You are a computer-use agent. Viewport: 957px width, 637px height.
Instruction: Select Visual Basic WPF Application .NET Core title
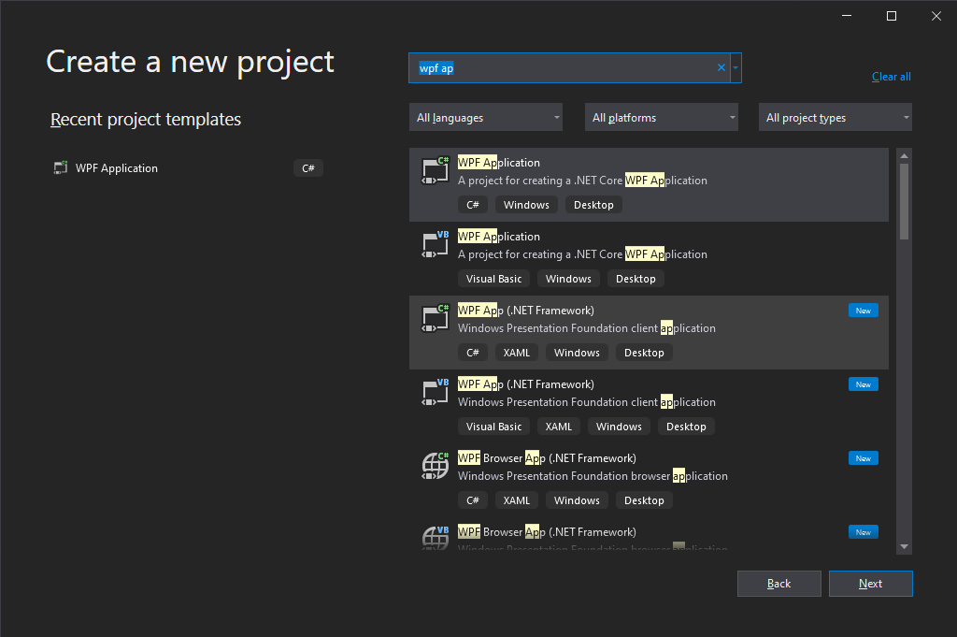(499, 237)
